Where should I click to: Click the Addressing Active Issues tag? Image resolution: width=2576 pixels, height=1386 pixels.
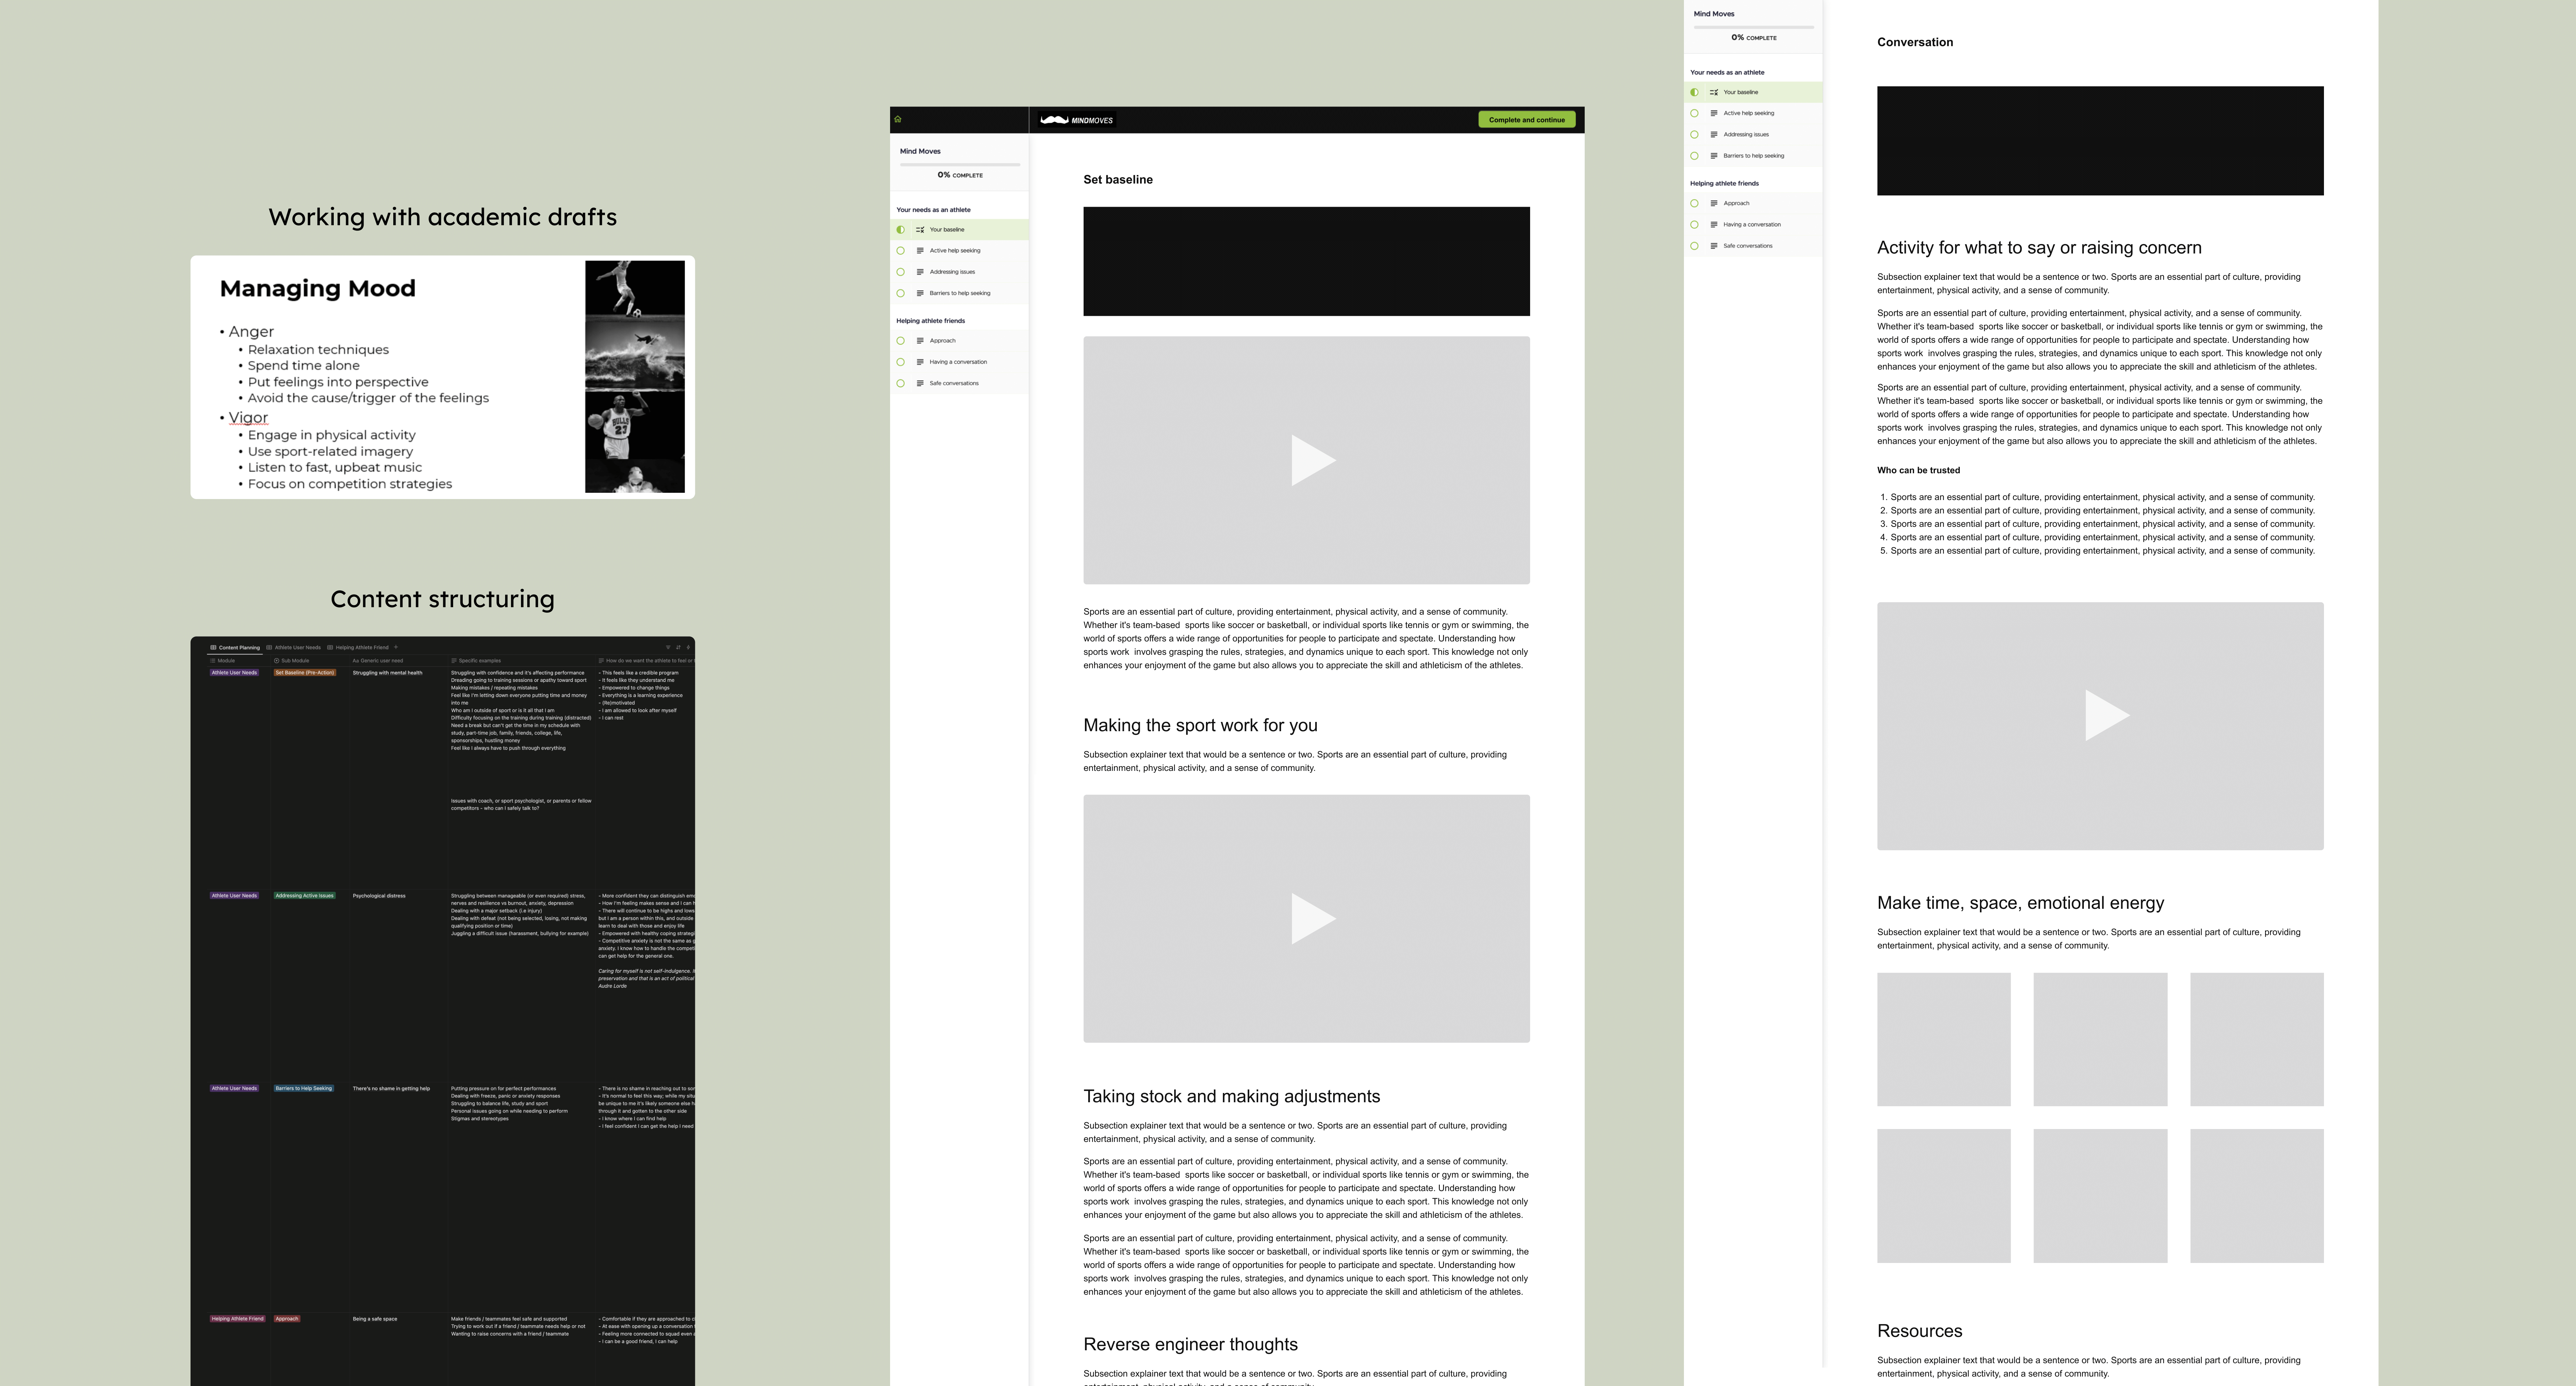(x=305, y=896)
